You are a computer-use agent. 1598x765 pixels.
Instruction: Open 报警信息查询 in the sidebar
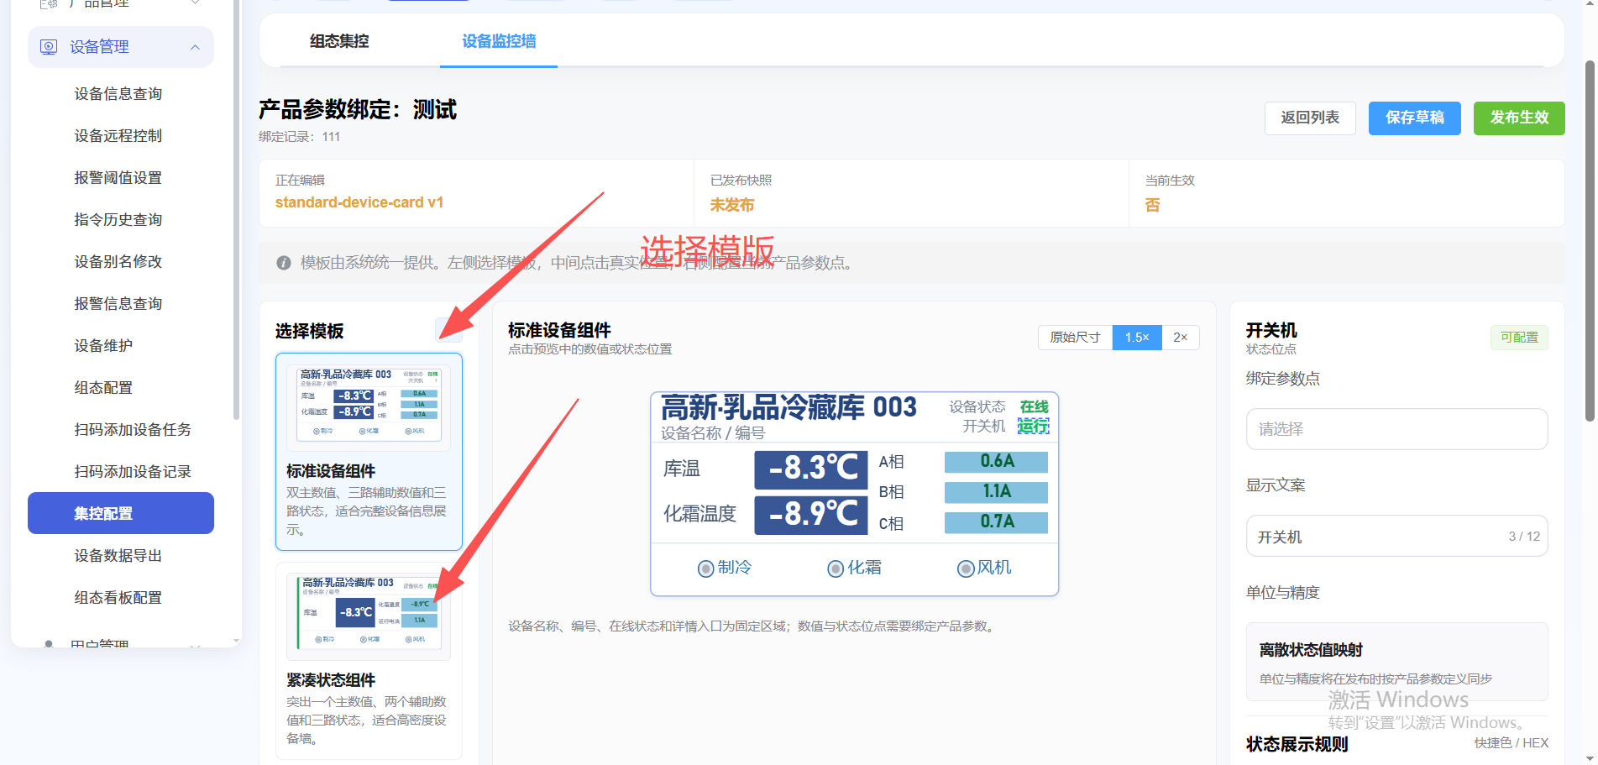(118, 304)
